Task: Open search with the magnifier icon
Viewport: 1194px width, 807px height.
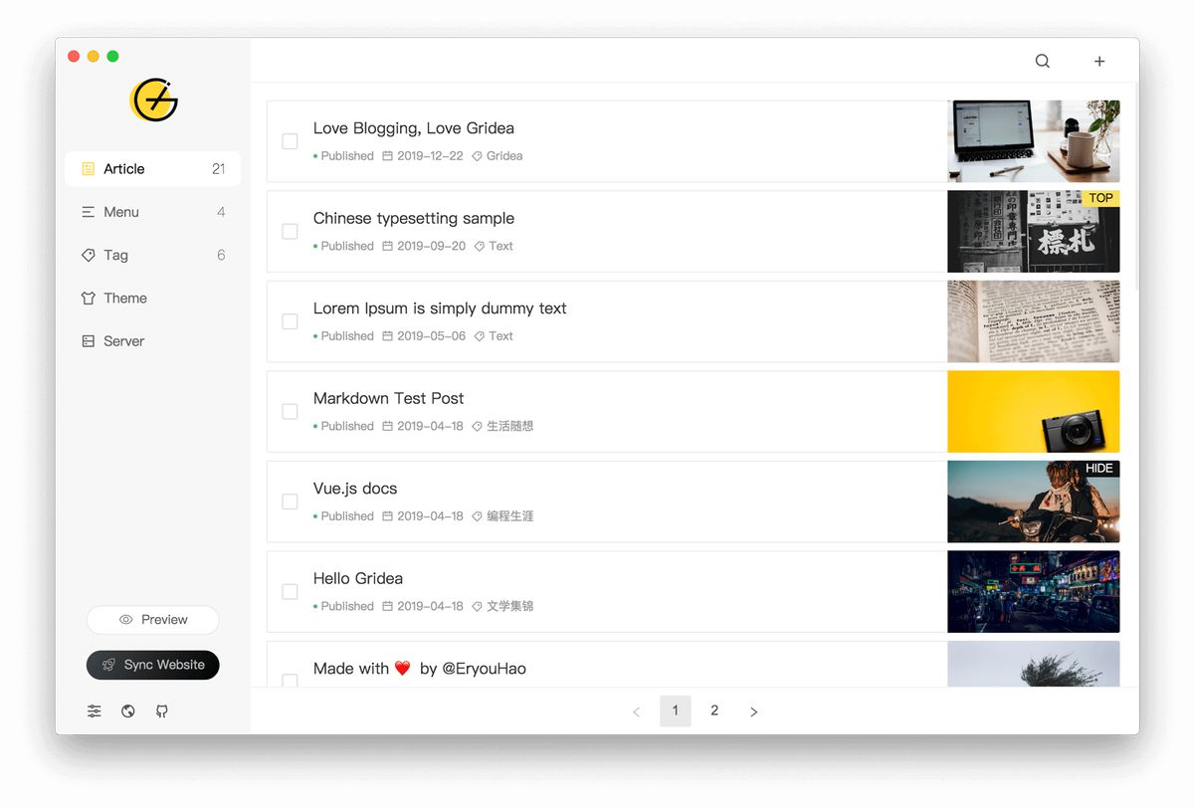Action: coord(1042,61)
